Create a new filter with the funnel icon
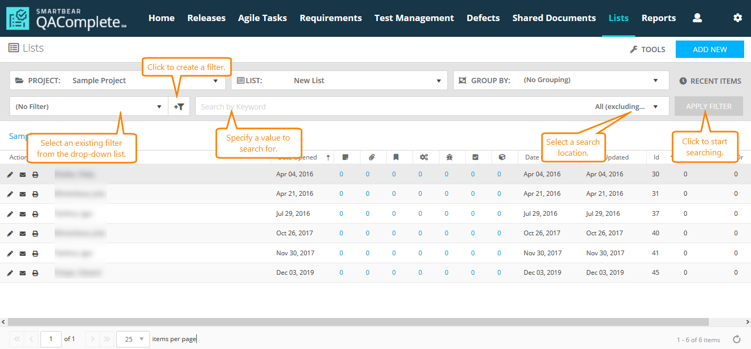Viewport: 751px width, 349px height. (179, 106)
